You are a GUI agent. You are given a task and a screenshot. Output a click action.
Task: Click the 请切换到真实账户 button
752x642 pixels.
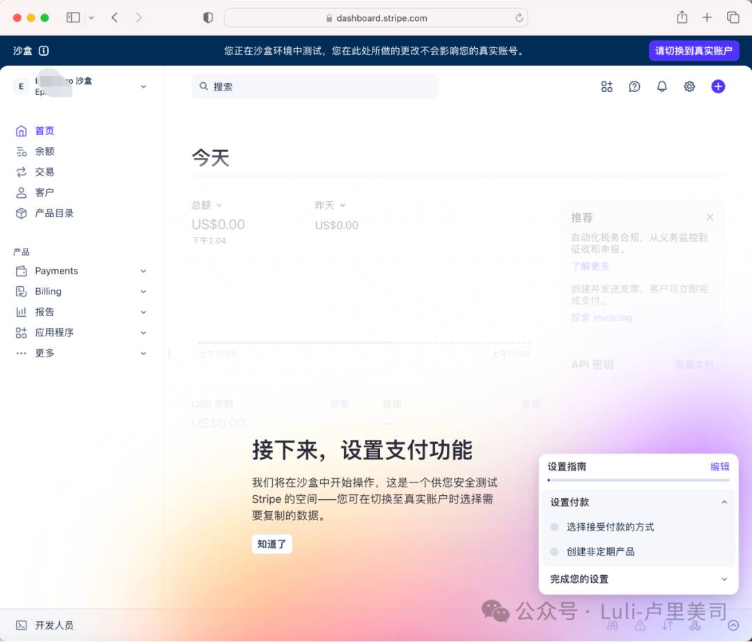point(694,51)
